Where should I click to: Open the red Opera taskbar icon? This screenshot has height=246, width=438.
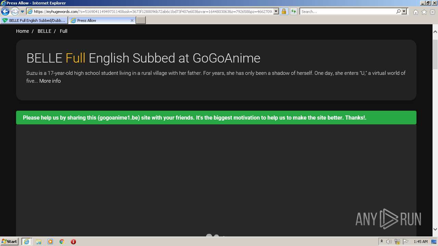click(x=73, y=242)
